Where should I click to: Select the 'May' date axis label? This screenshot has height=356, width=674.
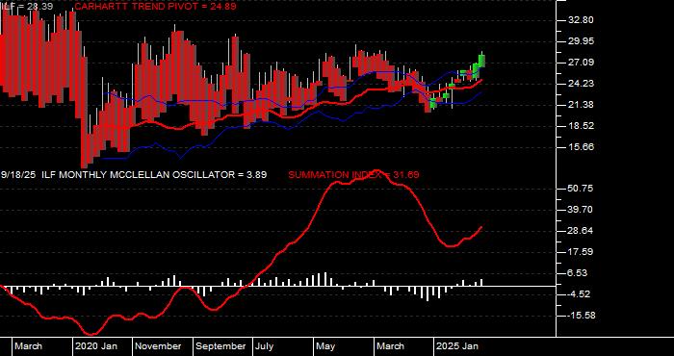pyautogui.click(x=325, y=346)
